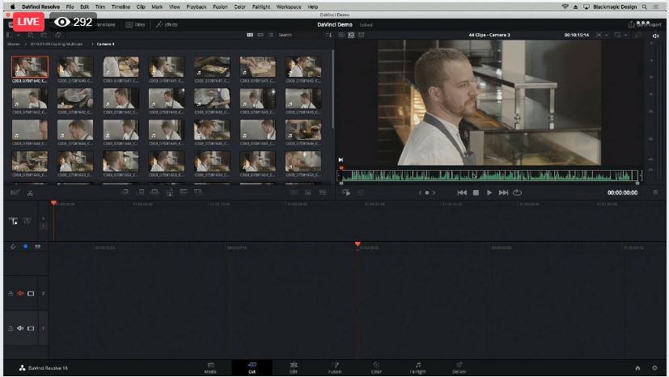Image resolution: width=669 pixels, height=377 pixels.
Task: Open the Fusion page
Action: click(x=335, y=367)
